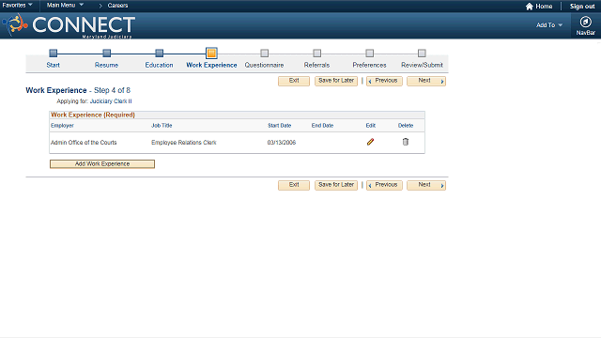Expand the Favorites dropdown menu

click(x=17, y=6)
